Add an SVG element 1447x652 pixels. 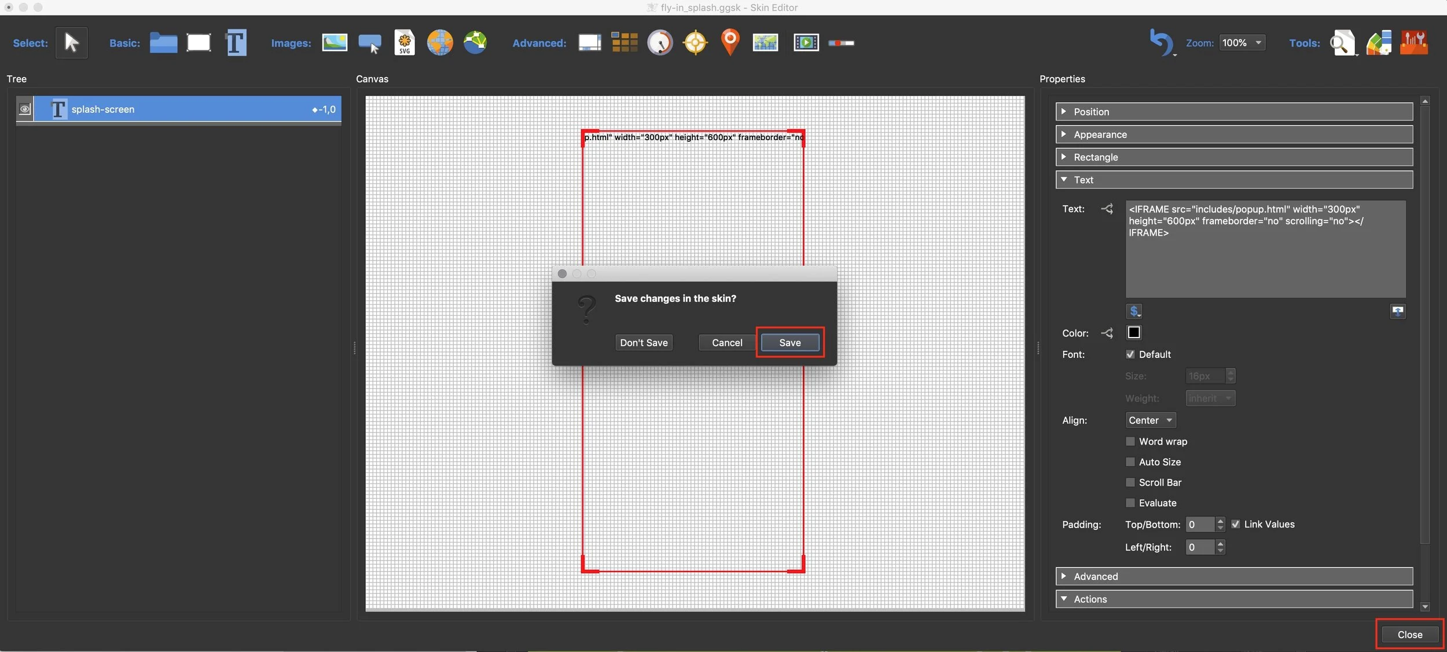pos(405,42)
